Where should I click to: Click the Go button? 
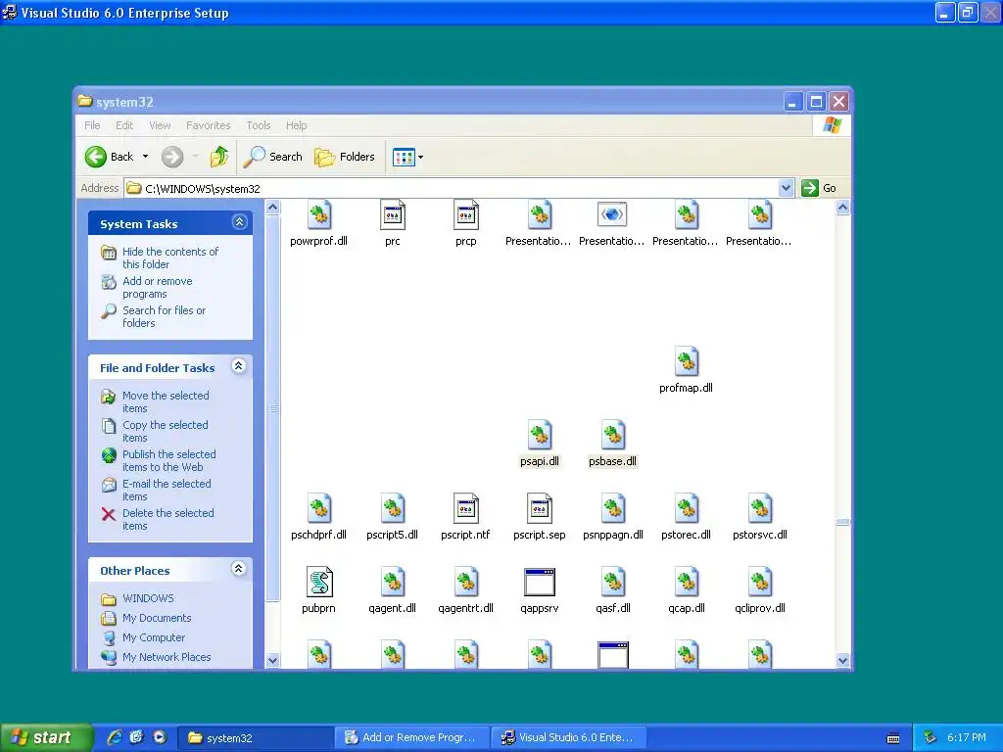820,188
